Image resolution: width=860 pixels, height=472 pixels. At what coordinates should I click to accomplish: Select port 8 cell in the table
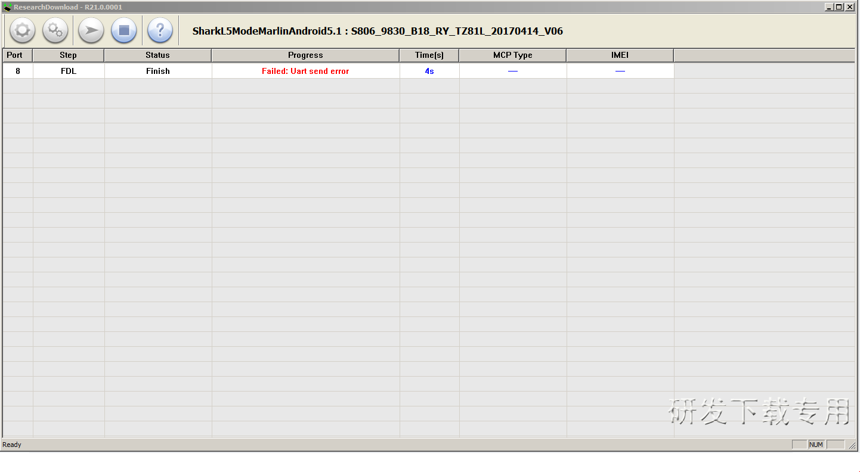(18, 71)
